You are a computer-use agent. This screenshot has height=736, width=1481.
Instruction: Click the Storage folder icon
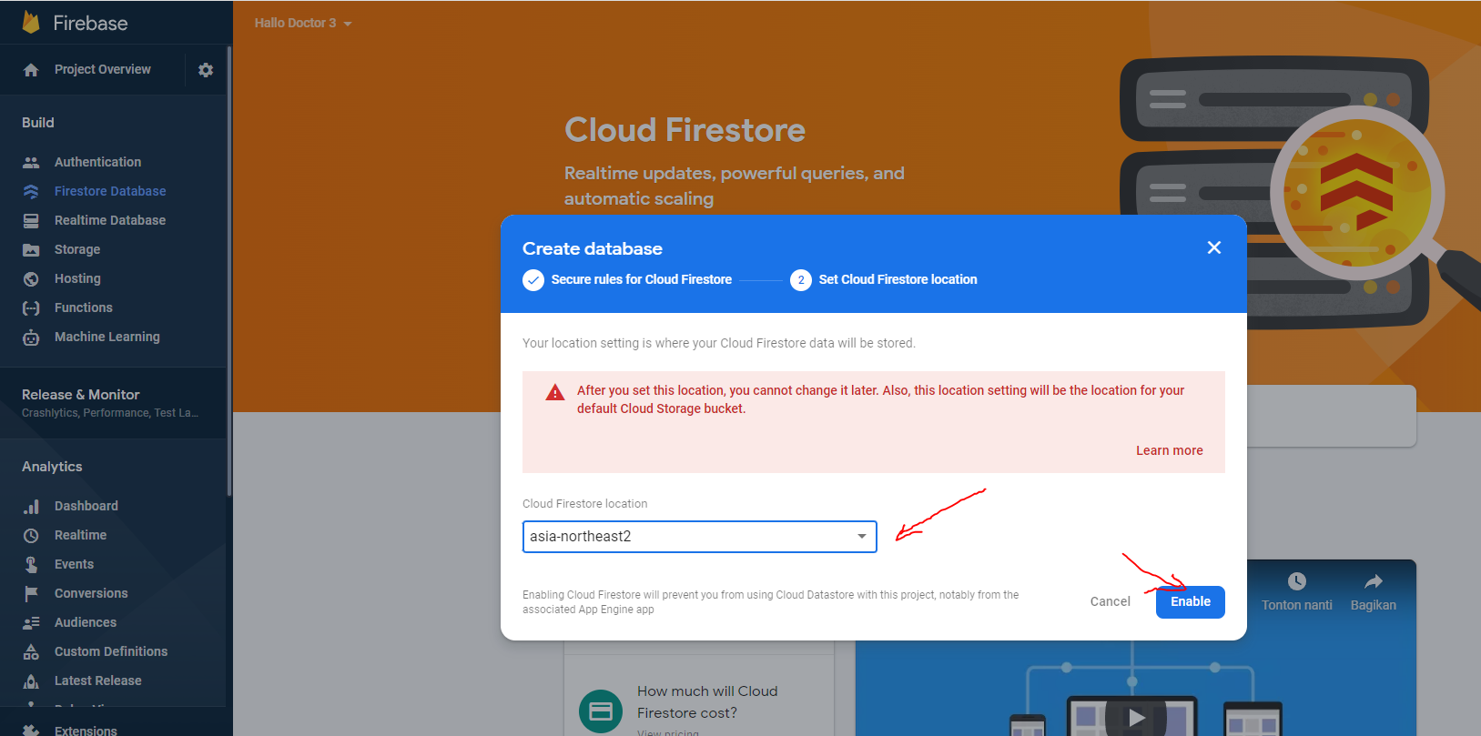(31, 249)
